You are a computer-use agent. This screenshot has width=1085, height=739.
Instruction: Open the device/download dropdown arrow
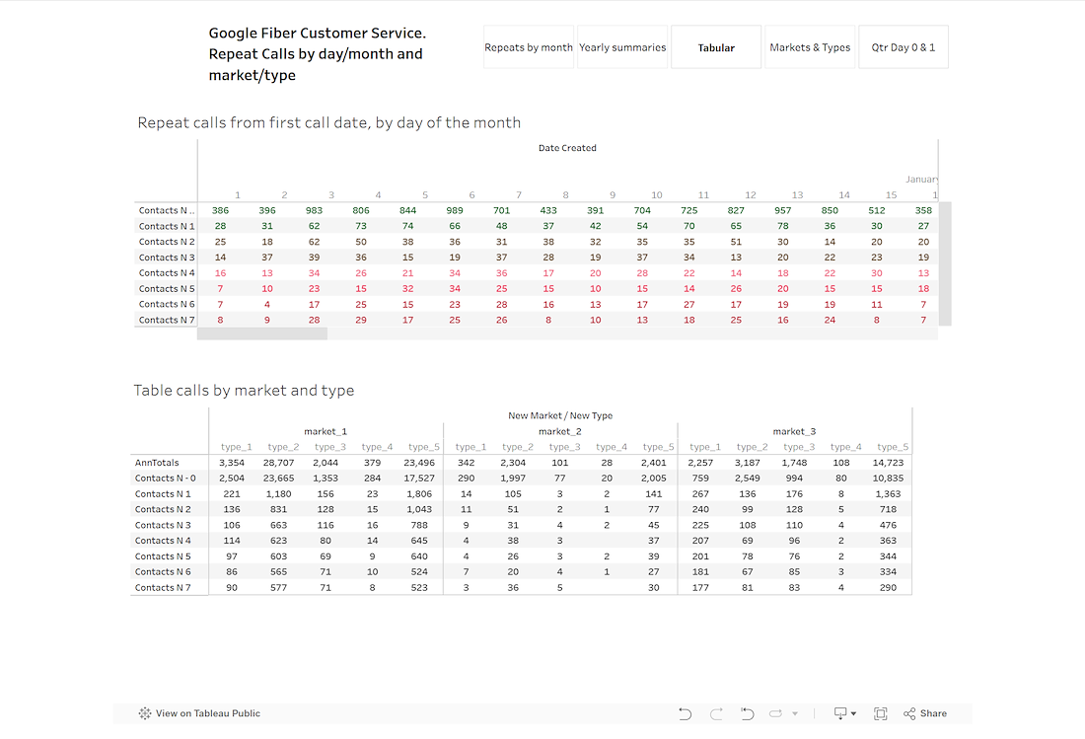click(x=853, y=713)
